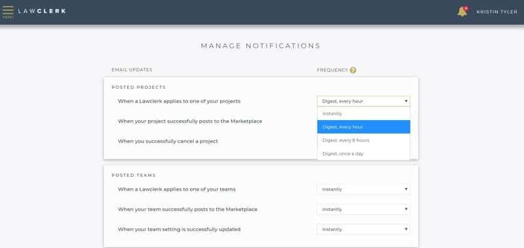Open dropdown for Lawclerk applies to teams
This screenshot has height=248, width=524.
(x=364, y=189)
